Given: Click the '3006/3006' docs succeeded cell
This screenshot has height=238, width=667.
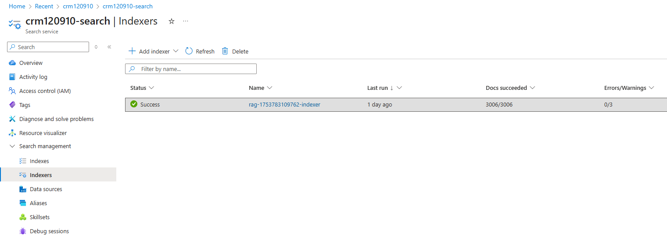Looking at the screenshot, I should point(499,104).
